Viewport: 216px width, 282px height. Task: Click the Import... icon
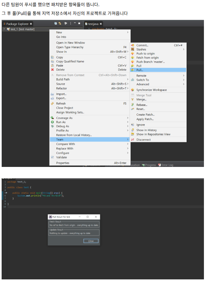53,94
